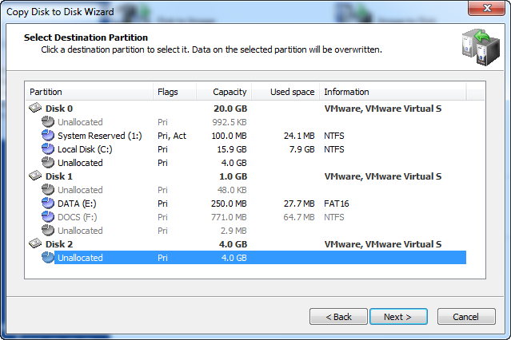Screen dimensions: 511x340
Task: Click the Disk 0 drive icon
Action: point(35,108)
